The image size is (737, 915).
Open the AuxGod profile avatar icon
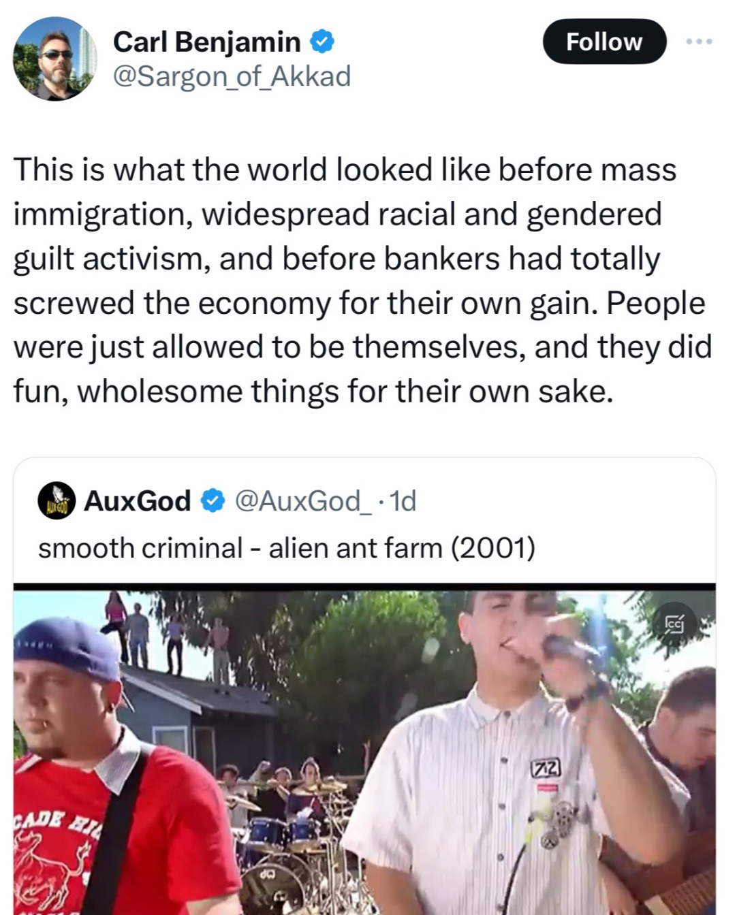[57, 501]
